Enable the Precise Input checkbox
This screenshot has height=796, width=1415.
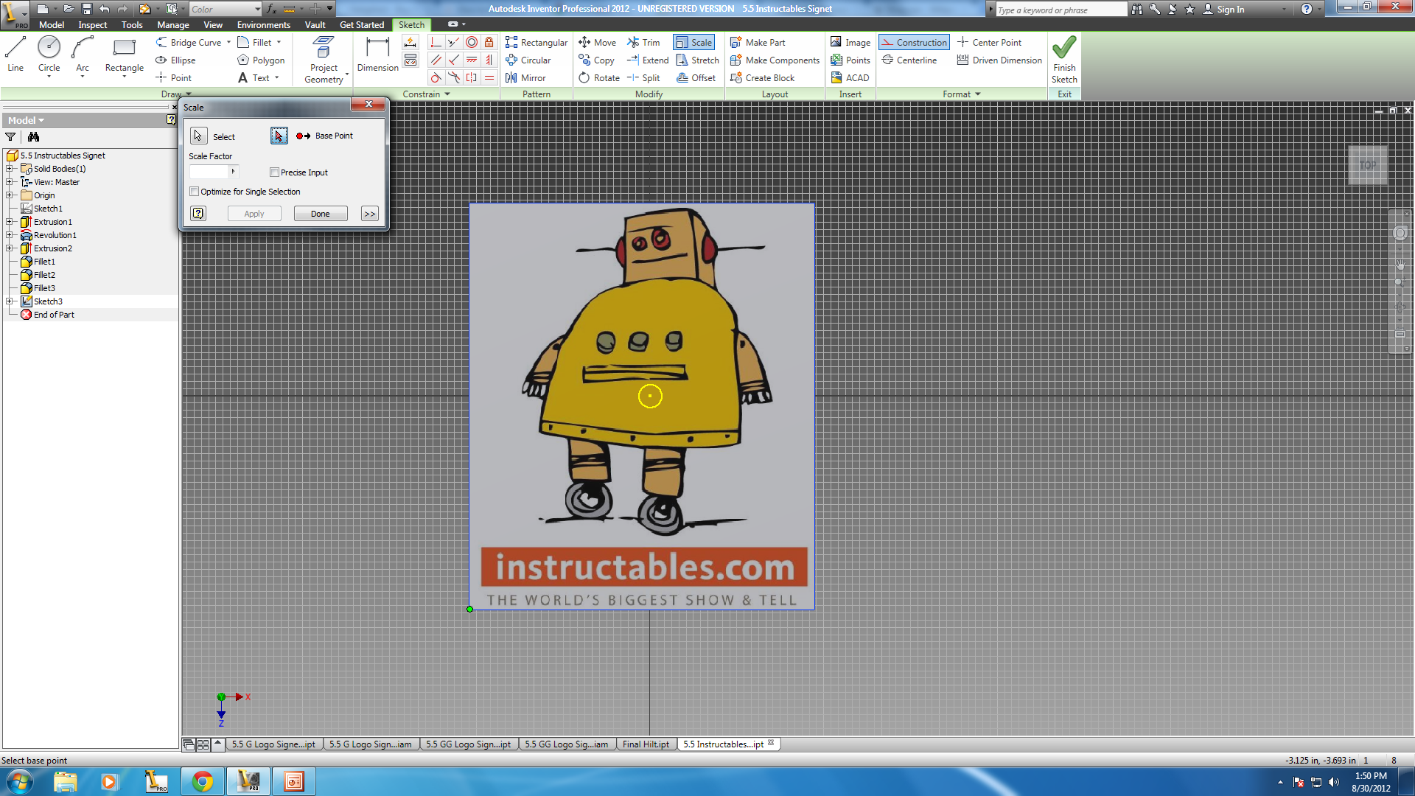(x=274, y=172)
